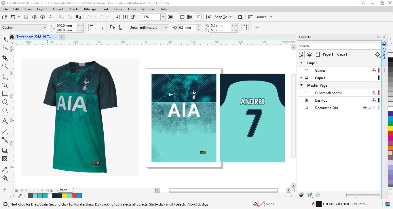The height and width of the screenshot is (209, 393).
Task: Open the File menu
Action: pyautogui.click(x=5, y=9)
